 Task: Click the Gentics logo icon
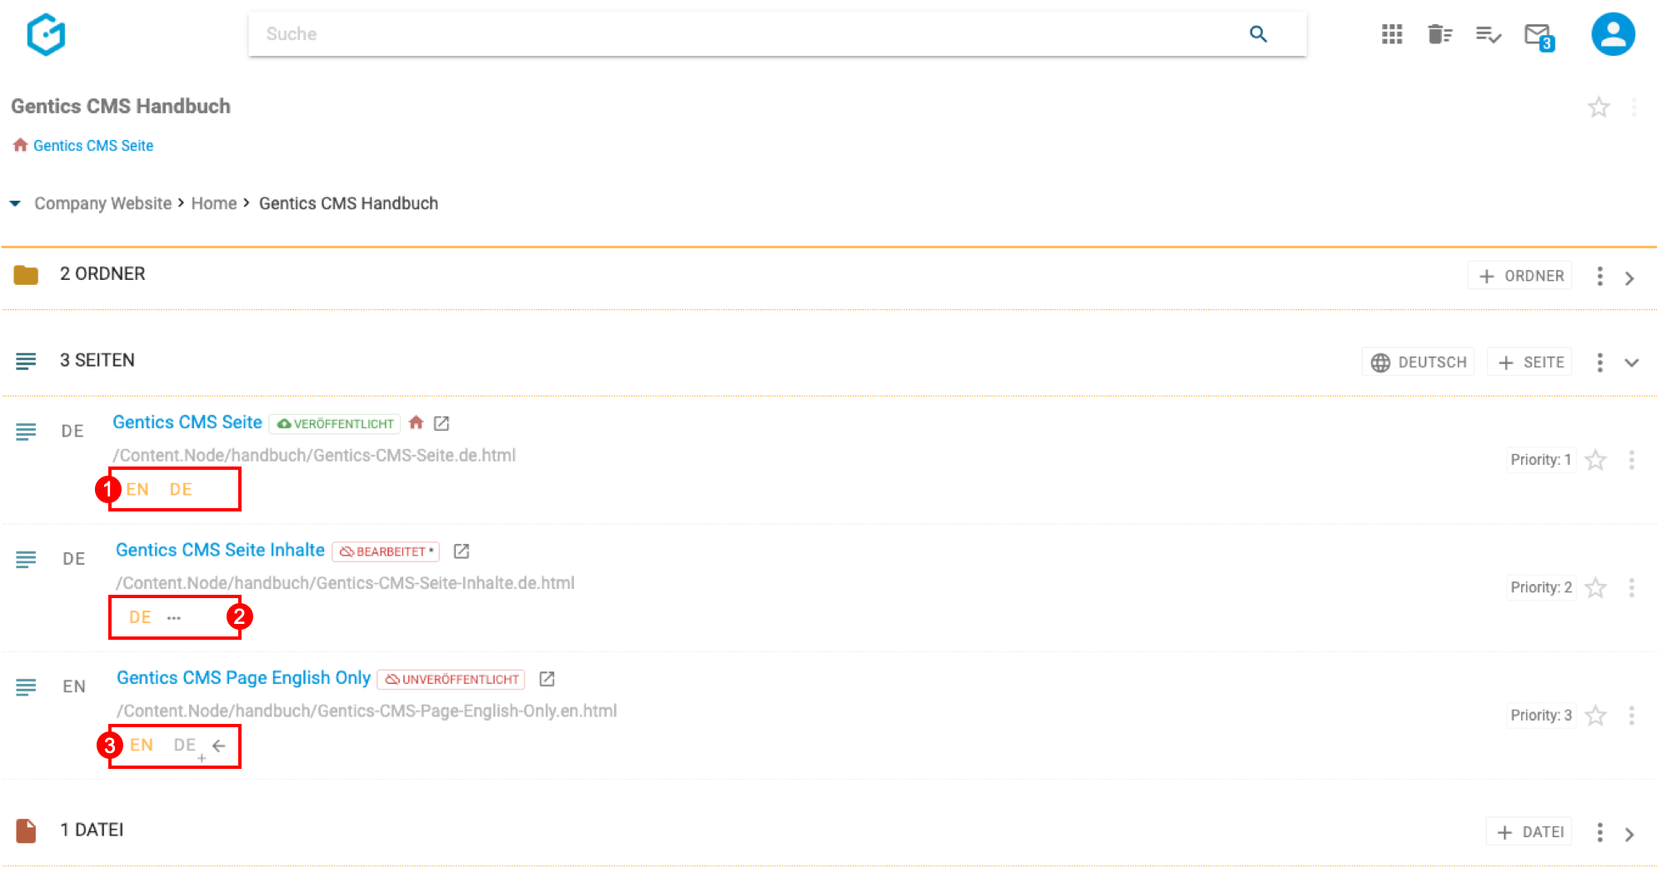click(x=46, y=34)
